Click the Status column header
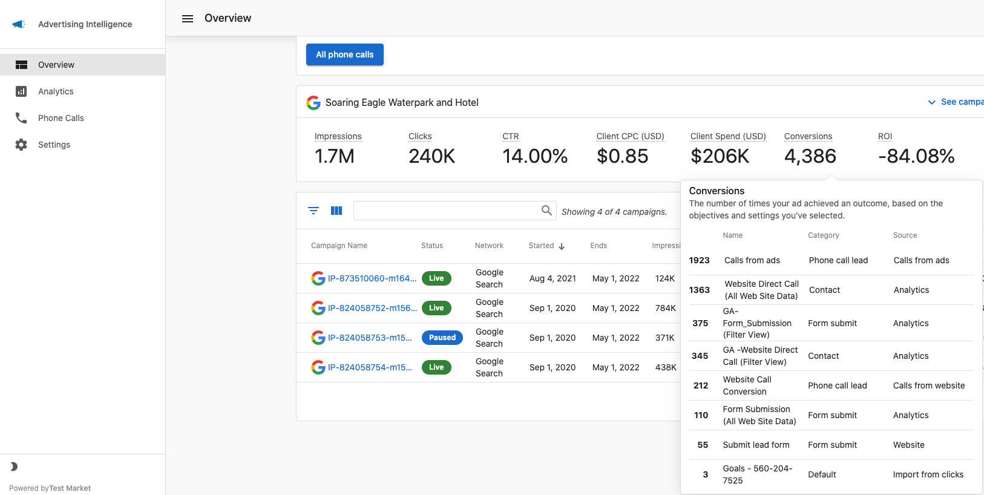984x495 pixels. click(x=432, y=246)
